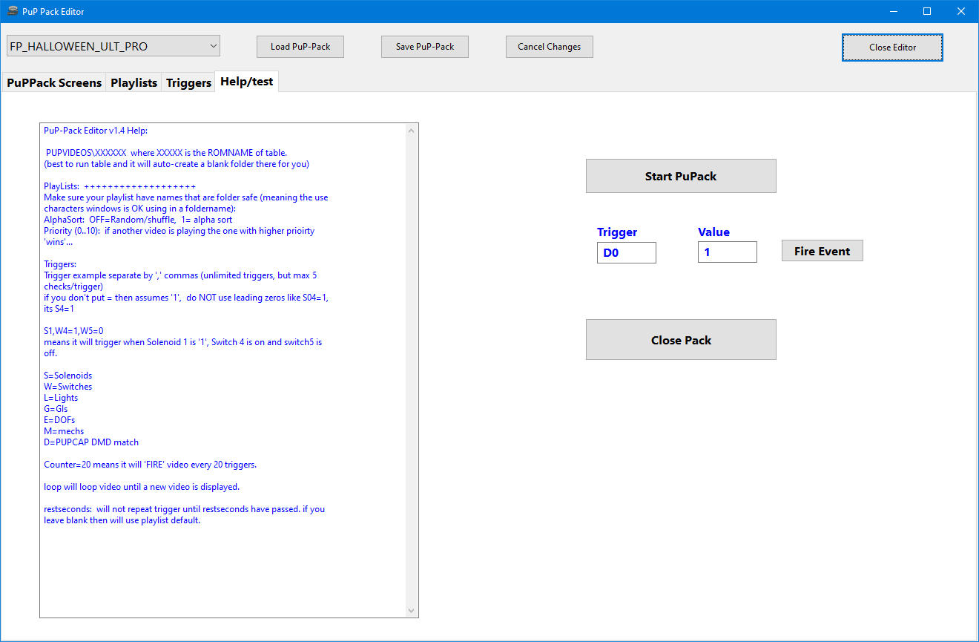Minimize the PuP Pack Editor window
The height and width of the screenshot is (642, 979).
pos(893,11)
